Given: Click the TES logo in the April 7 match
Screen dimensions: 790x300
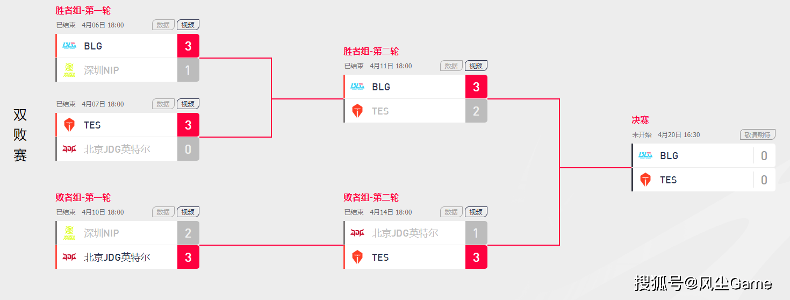Looking at the screenshot, I should tap(69, 125).
